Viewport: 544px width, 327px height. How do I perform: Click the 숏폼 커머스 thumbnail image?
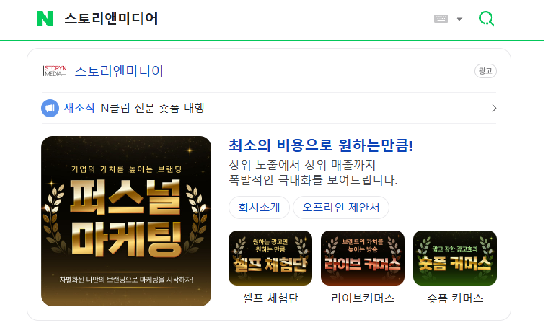pyautogui.click(x=455, y=258)
